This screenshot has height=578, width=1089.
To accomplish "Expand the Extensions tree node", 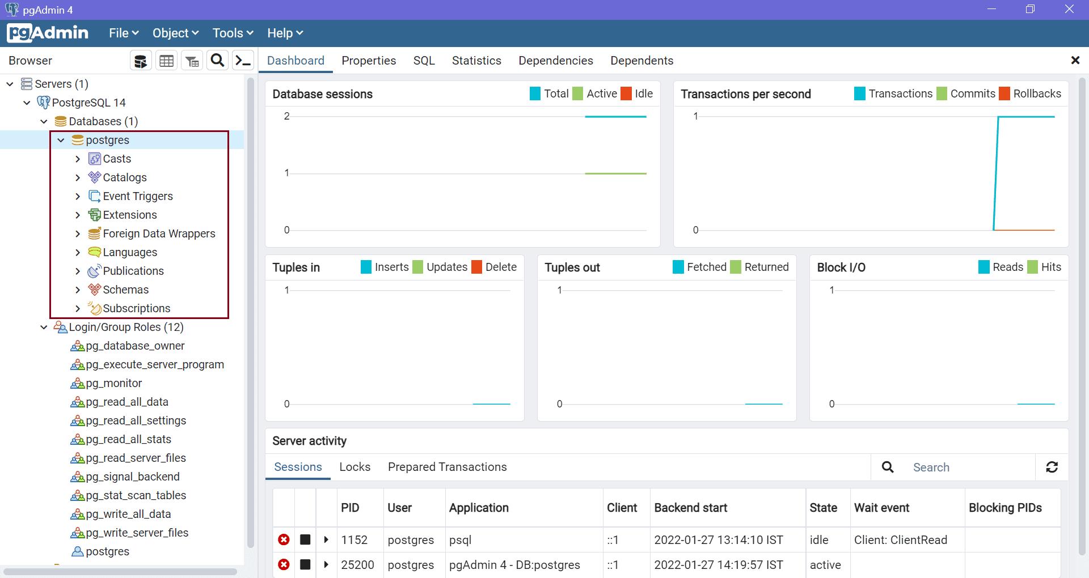I will click(x=78, y=215).
